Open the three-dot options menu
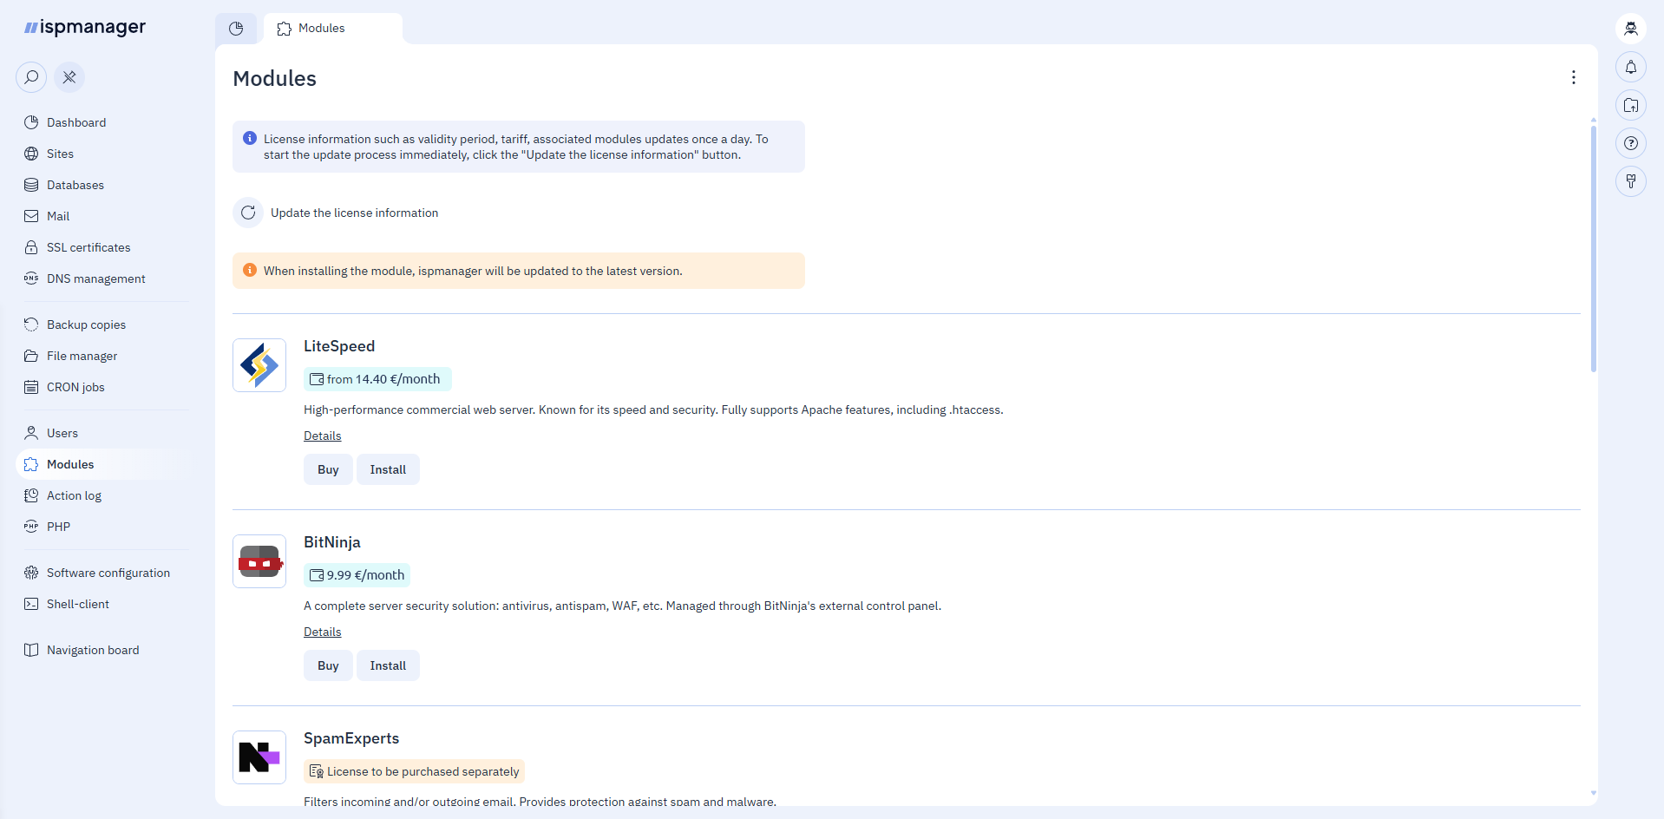Image resolution: width=1664 pixels, height=819 pixels. (x=1573, y=77)
